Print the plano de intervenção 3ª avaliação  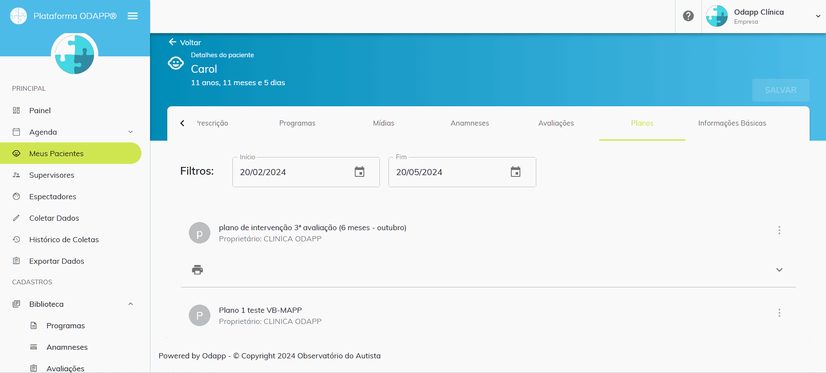click(x=197, y=270)
